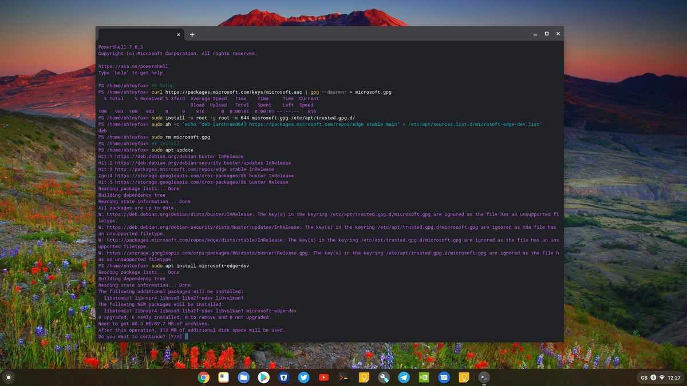Open the system tray by clicking the clock

point(674,377)
